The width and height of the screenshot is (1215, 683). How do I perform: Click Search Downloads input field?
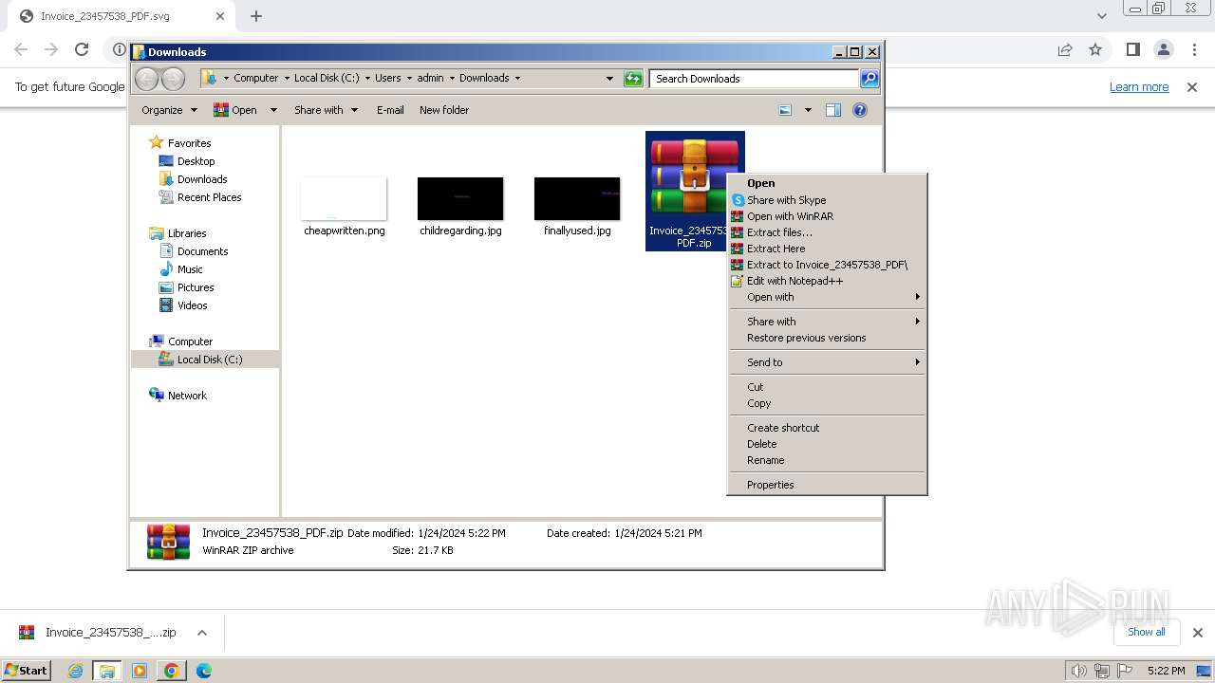pyautogui.click(x=755, y=79)
